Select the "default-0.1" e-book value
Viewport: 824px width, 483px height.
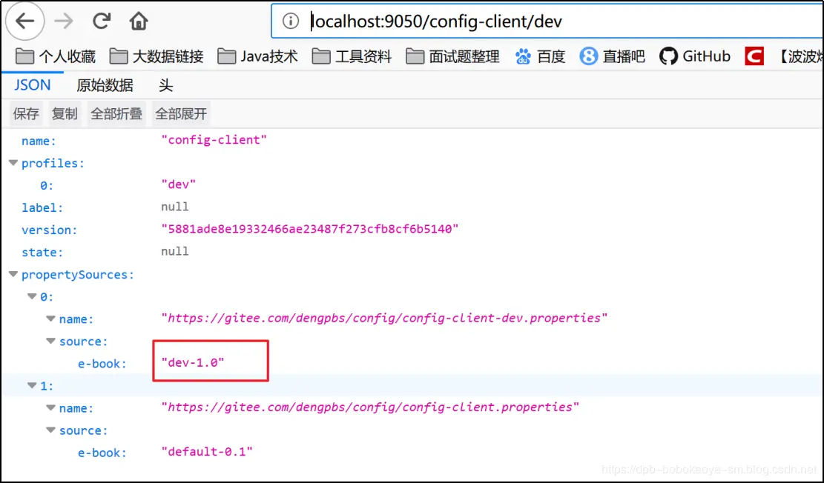tap(206, 451)
